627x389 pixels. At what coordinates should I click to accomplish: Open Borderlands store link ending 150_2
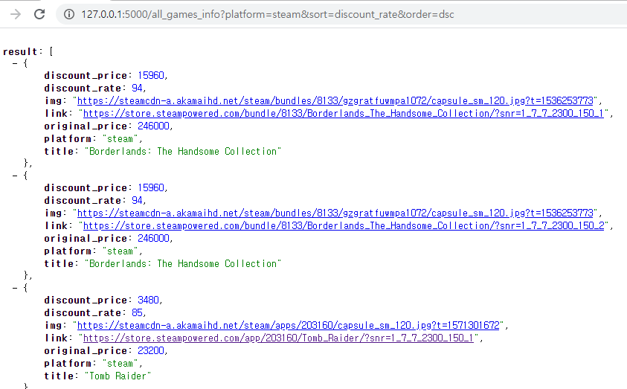pos(344,226)
